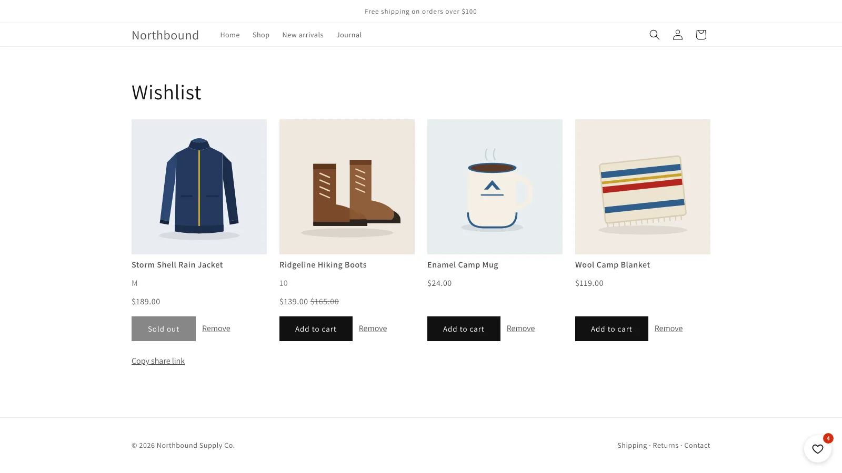This screenshot has width=842, height=473.
Task: Click the free shipping announcement text
Action: 421,12
